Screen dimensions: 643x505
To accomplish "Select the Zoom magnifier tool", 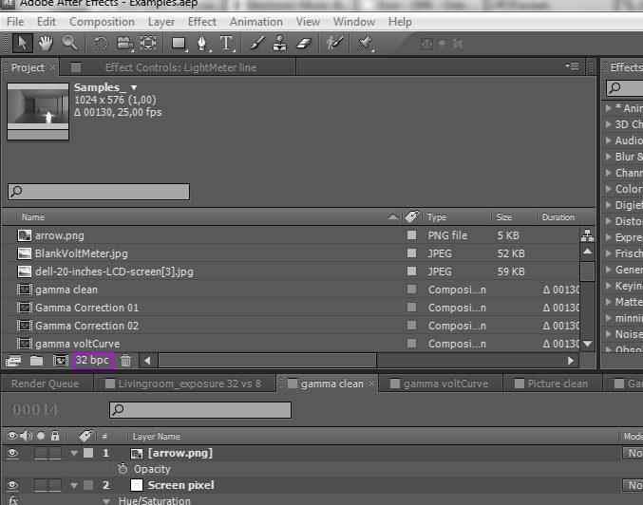I will click(x=69, y=43).
